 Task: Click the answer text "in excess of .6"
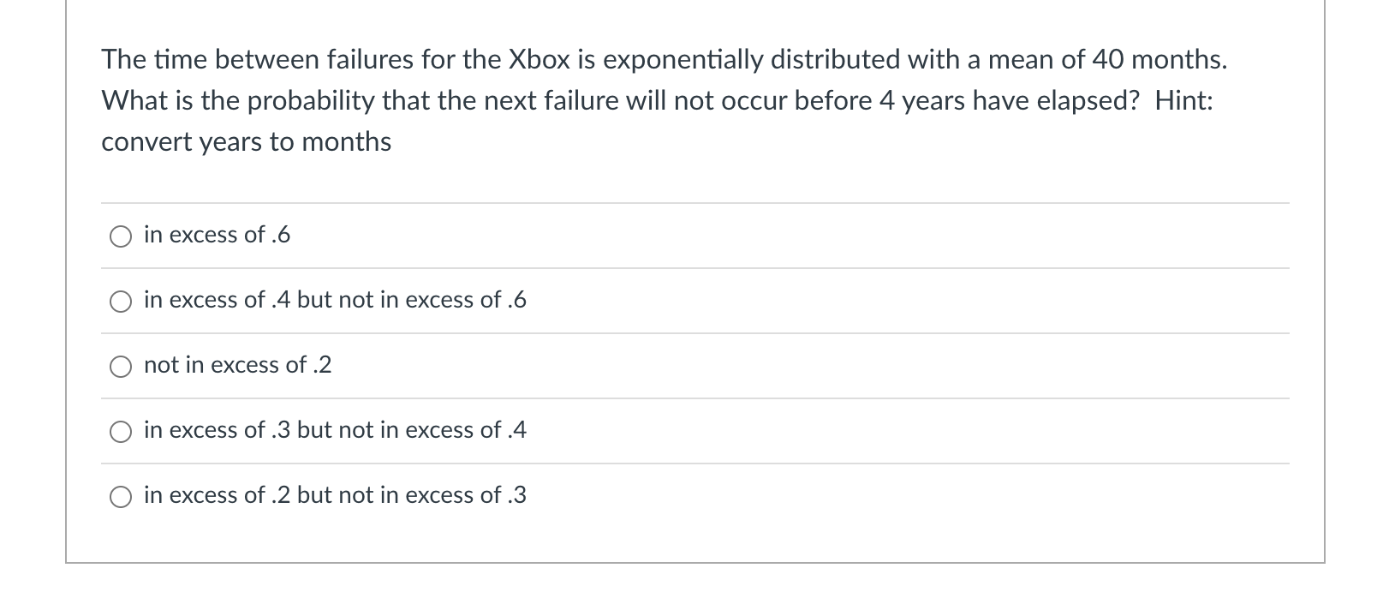[217, 235]
